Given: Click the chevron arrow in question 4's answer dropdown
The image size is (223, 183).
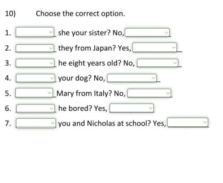Looking at the screenshot, I should (153, 78).
